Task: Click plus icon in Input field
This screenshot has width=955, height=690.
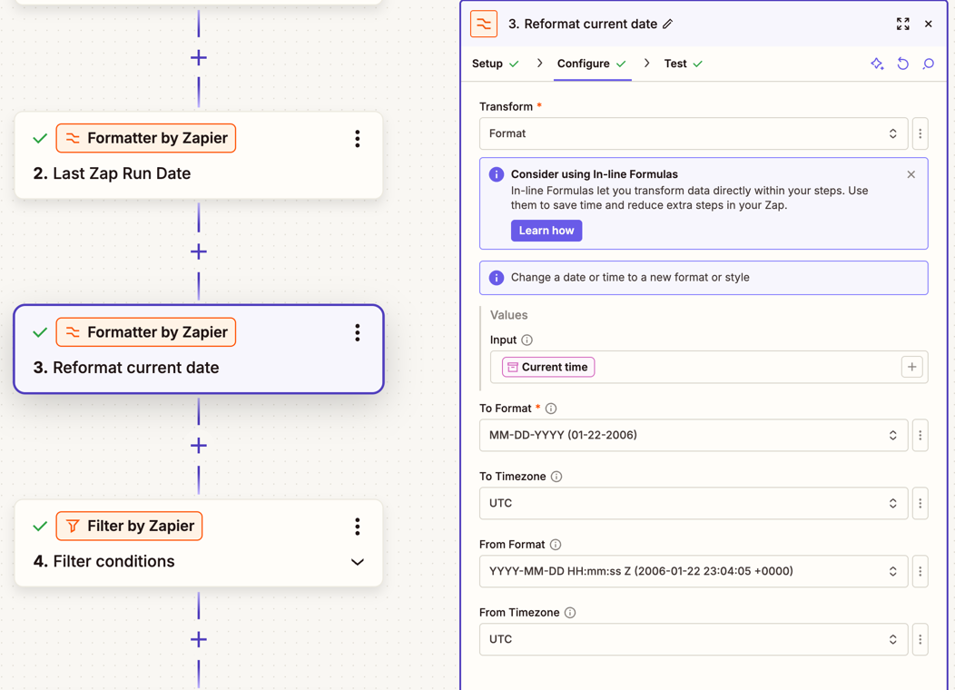Action: (x=911, y=367)
